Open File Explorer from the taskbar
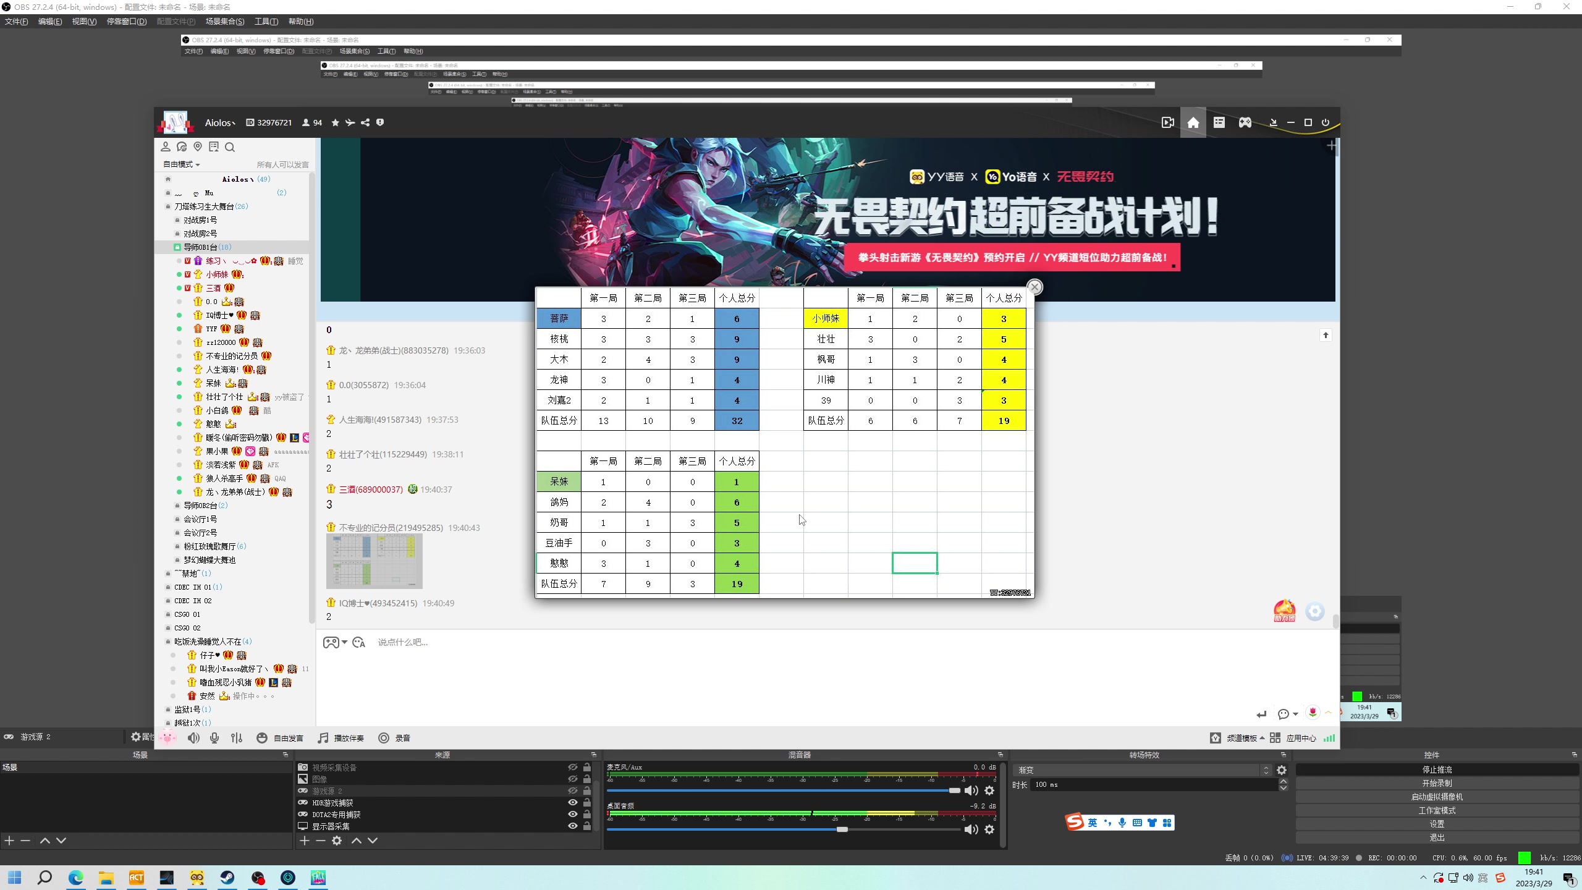The height and width of the screenshot is (890, 1582). (x=106, y=878)
